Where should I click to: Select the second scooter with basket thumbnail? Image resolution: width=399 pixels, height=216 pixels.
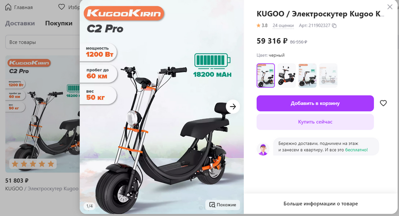pyautogui.click(x=287, y=75)
